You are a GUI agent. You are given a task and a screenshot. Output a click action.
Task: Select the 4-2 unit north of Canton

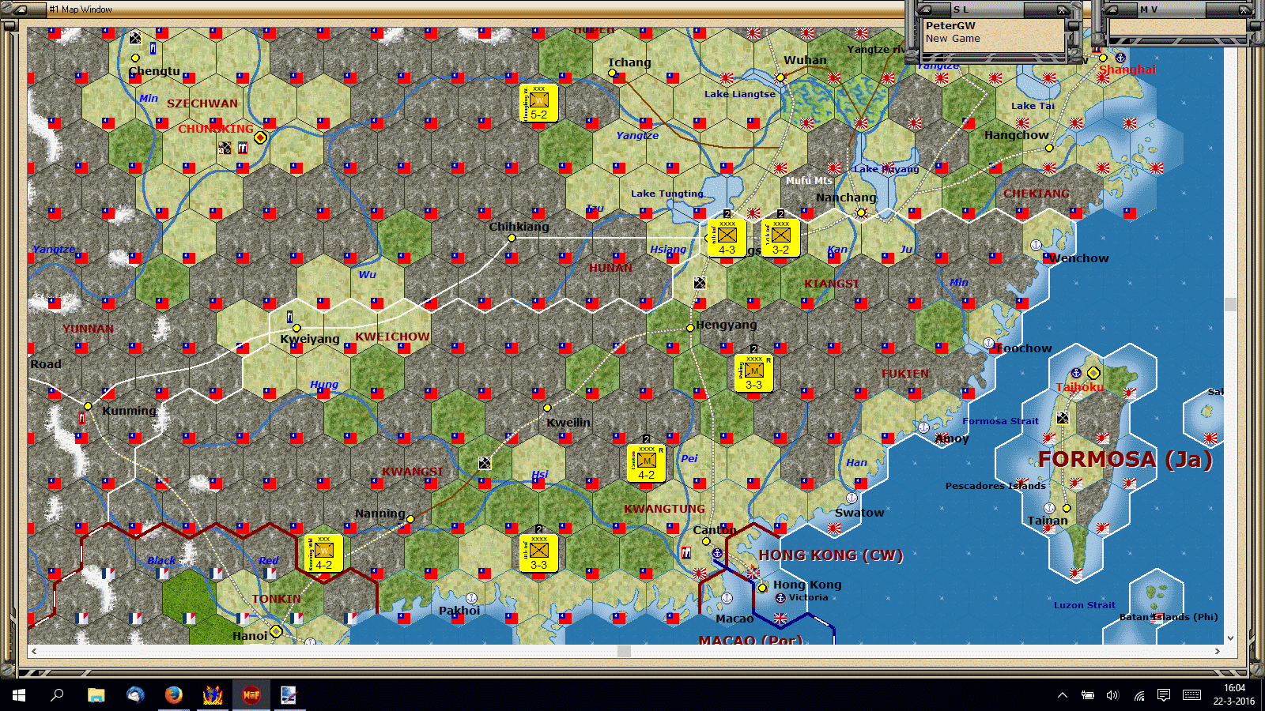(646, 463)
